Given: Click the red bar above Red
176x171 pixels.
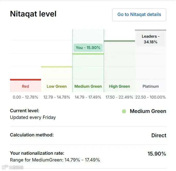Looking at the screenshot, I should (x=26, y=80).
